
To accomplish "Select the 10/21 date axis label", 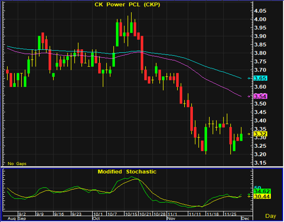I will click(146, 214).
